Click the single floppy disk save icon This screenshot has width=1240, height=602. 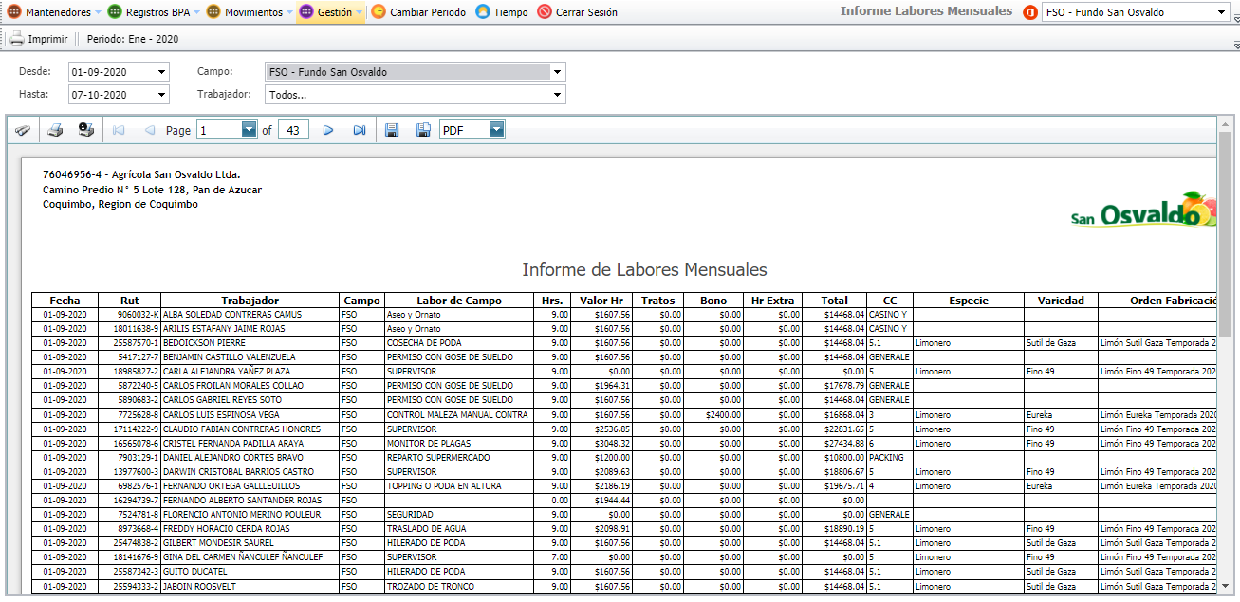[x=392, y=130]
